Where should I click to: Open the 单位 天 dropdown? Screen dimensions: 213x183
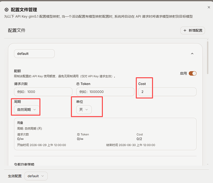(84, 110)
